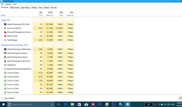
Task: Expand the Adobe Photoshop CS6 (32 bit) app group
Action: [x=2, y=24]
